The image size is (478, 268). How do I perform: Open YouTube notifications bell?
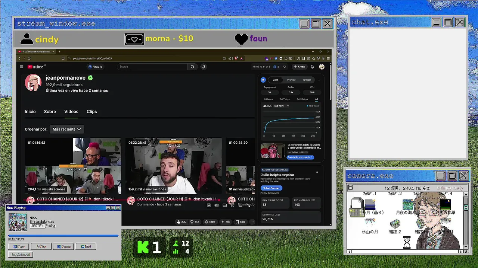click(312, 67)
